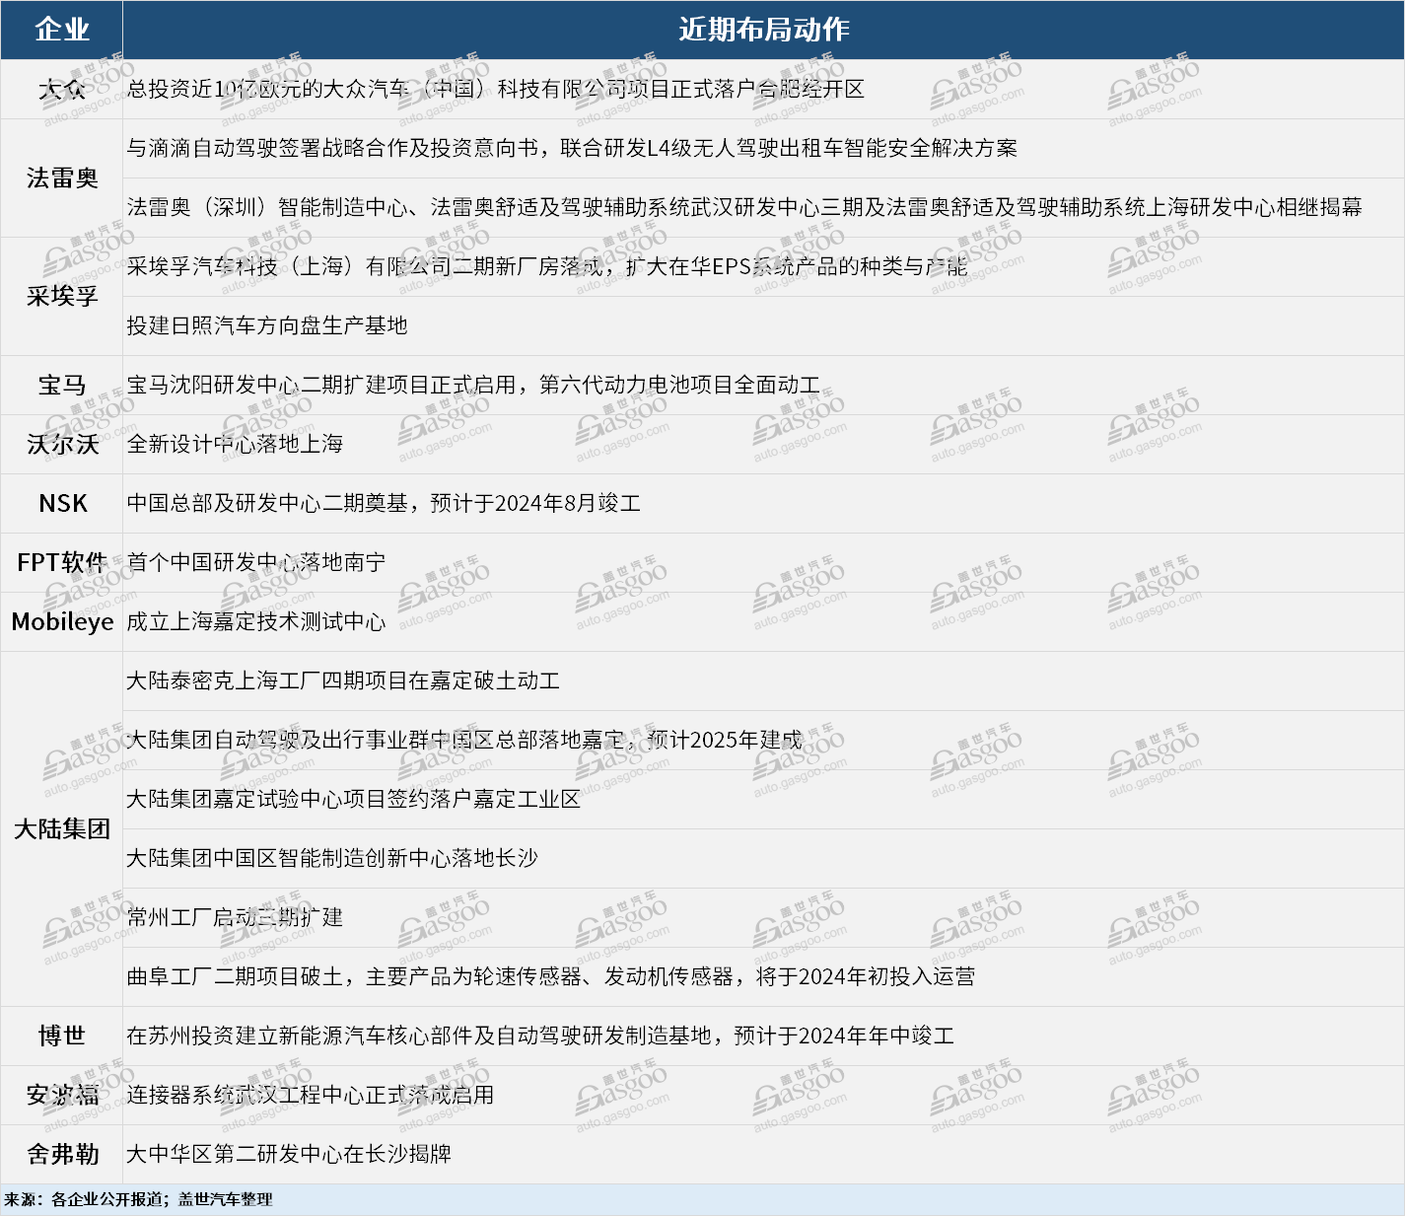This screenshot has width=1405, height=1216.
Task: Select the 博世 company cell
Action: (x=61, y=1037)
